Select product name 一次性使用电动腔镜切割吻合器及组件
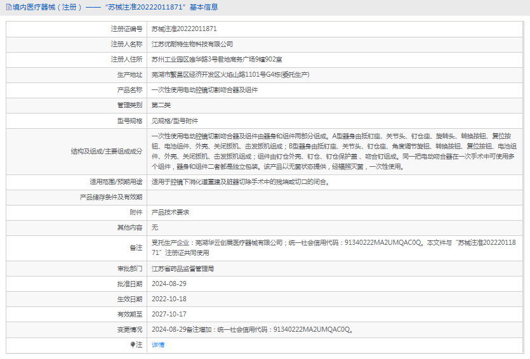530x359 pixels. point(204,90)
